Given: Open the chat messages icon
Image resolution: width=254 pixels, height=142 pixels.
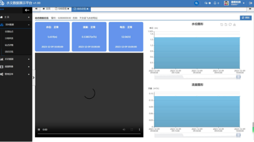Looking at the screenshot, I should point(206,3).
